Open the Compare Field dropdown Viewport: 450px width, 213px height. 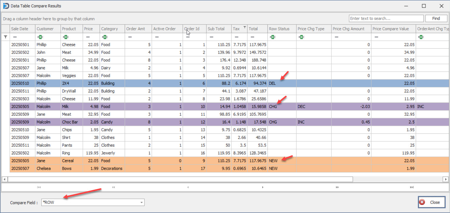click(142, 202)
